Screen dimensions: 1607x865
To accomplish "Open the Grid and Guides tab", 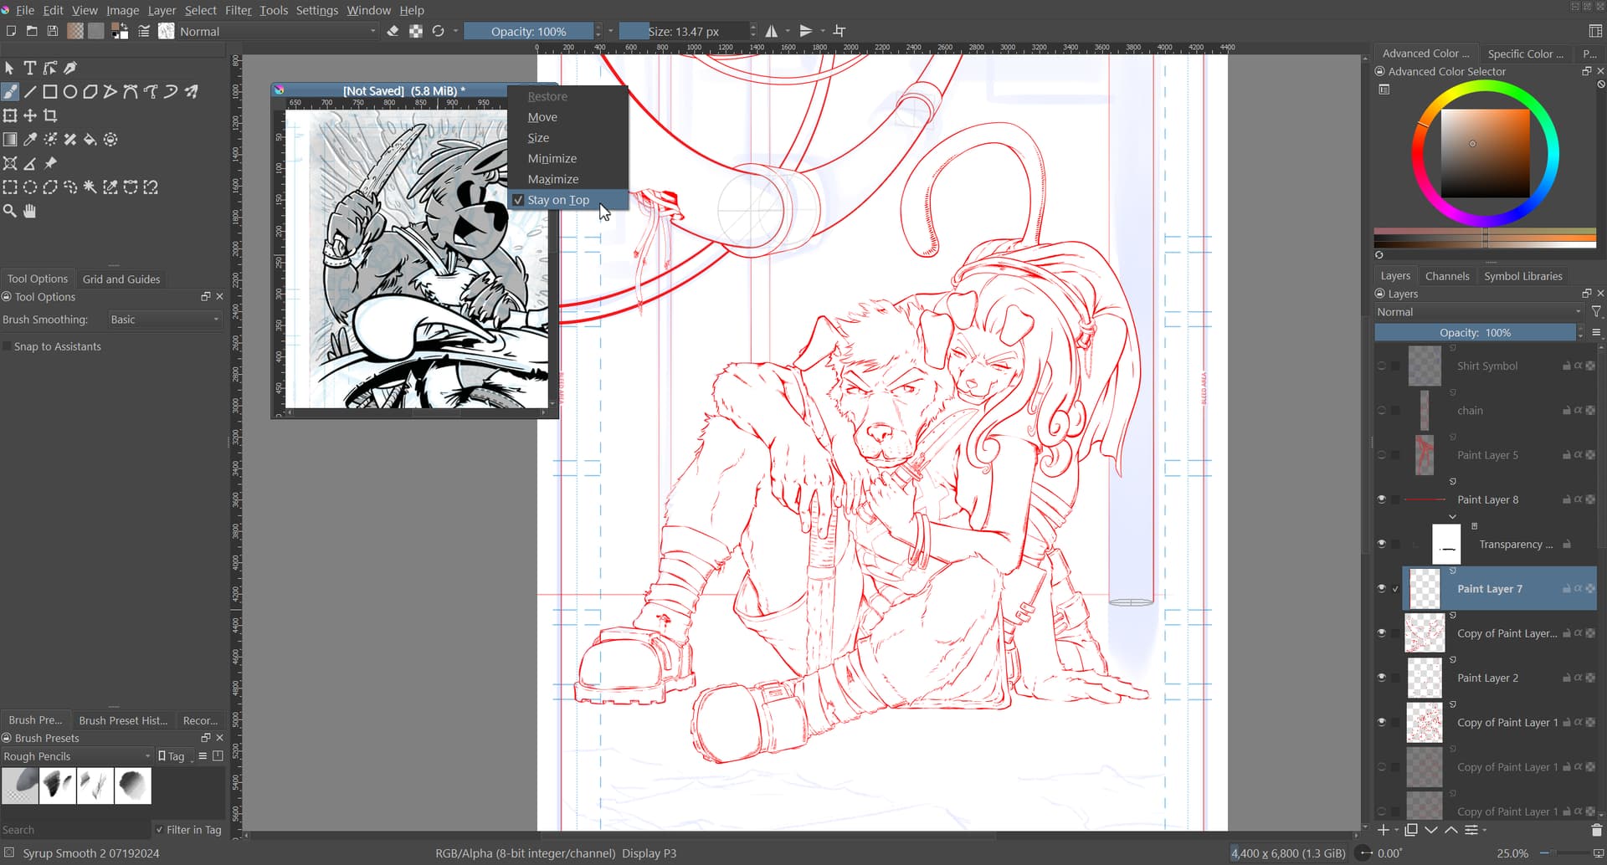I will (121, 279).
